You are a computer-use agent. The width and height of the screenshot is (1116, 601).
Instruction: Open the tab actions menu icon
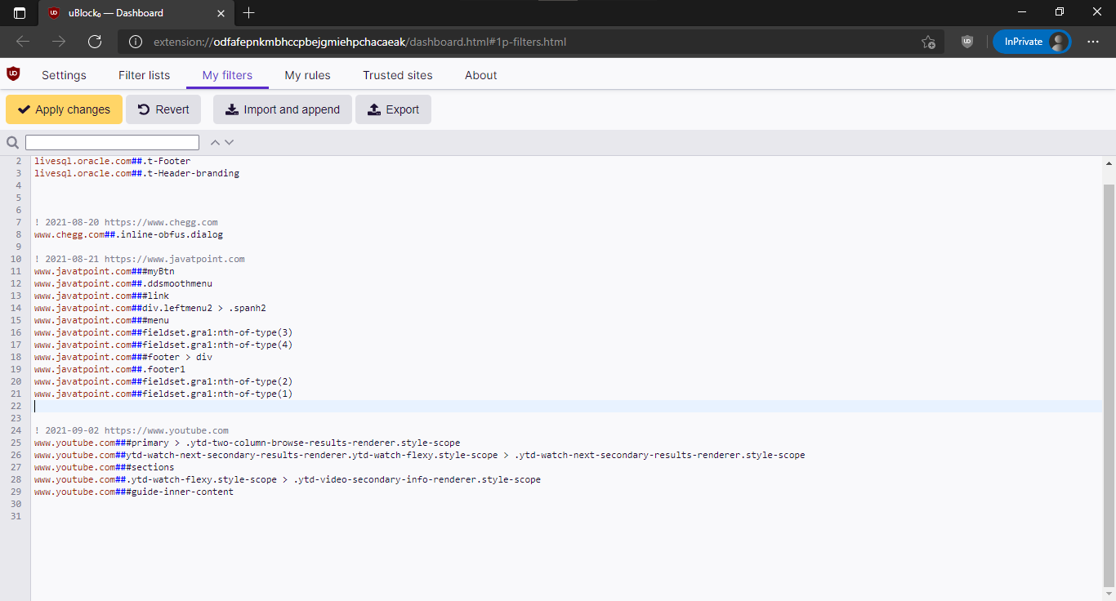point(20,12)
